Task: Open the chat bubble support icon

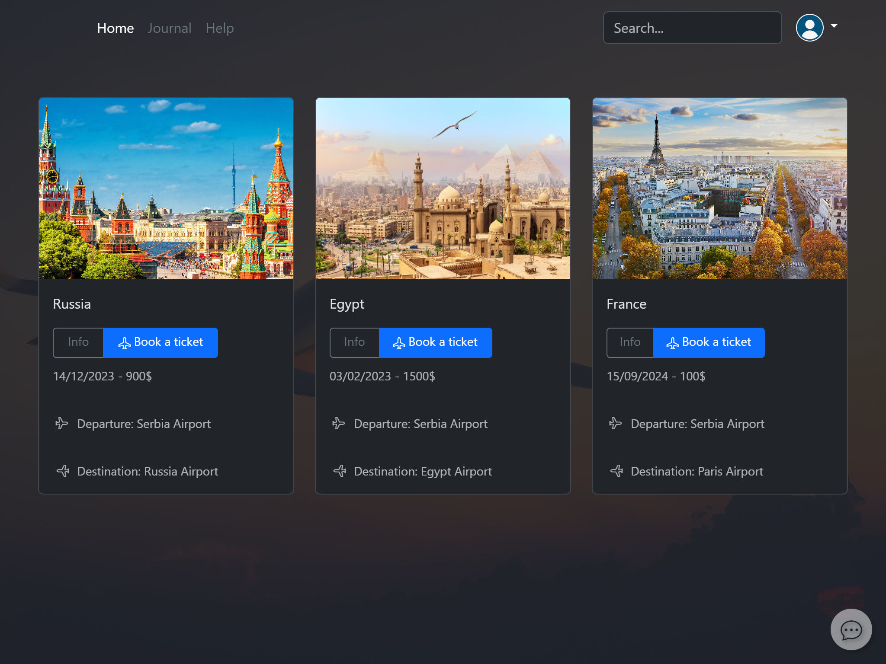Action: (851, 629)
